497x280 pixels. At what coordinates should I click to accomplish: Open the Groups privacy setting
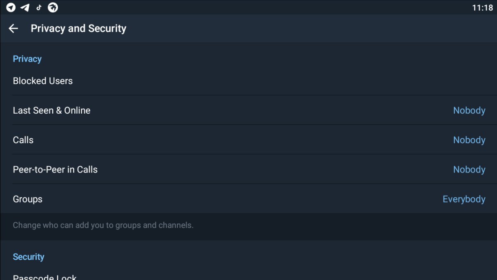pyautogui.click(x=248, y=199)
